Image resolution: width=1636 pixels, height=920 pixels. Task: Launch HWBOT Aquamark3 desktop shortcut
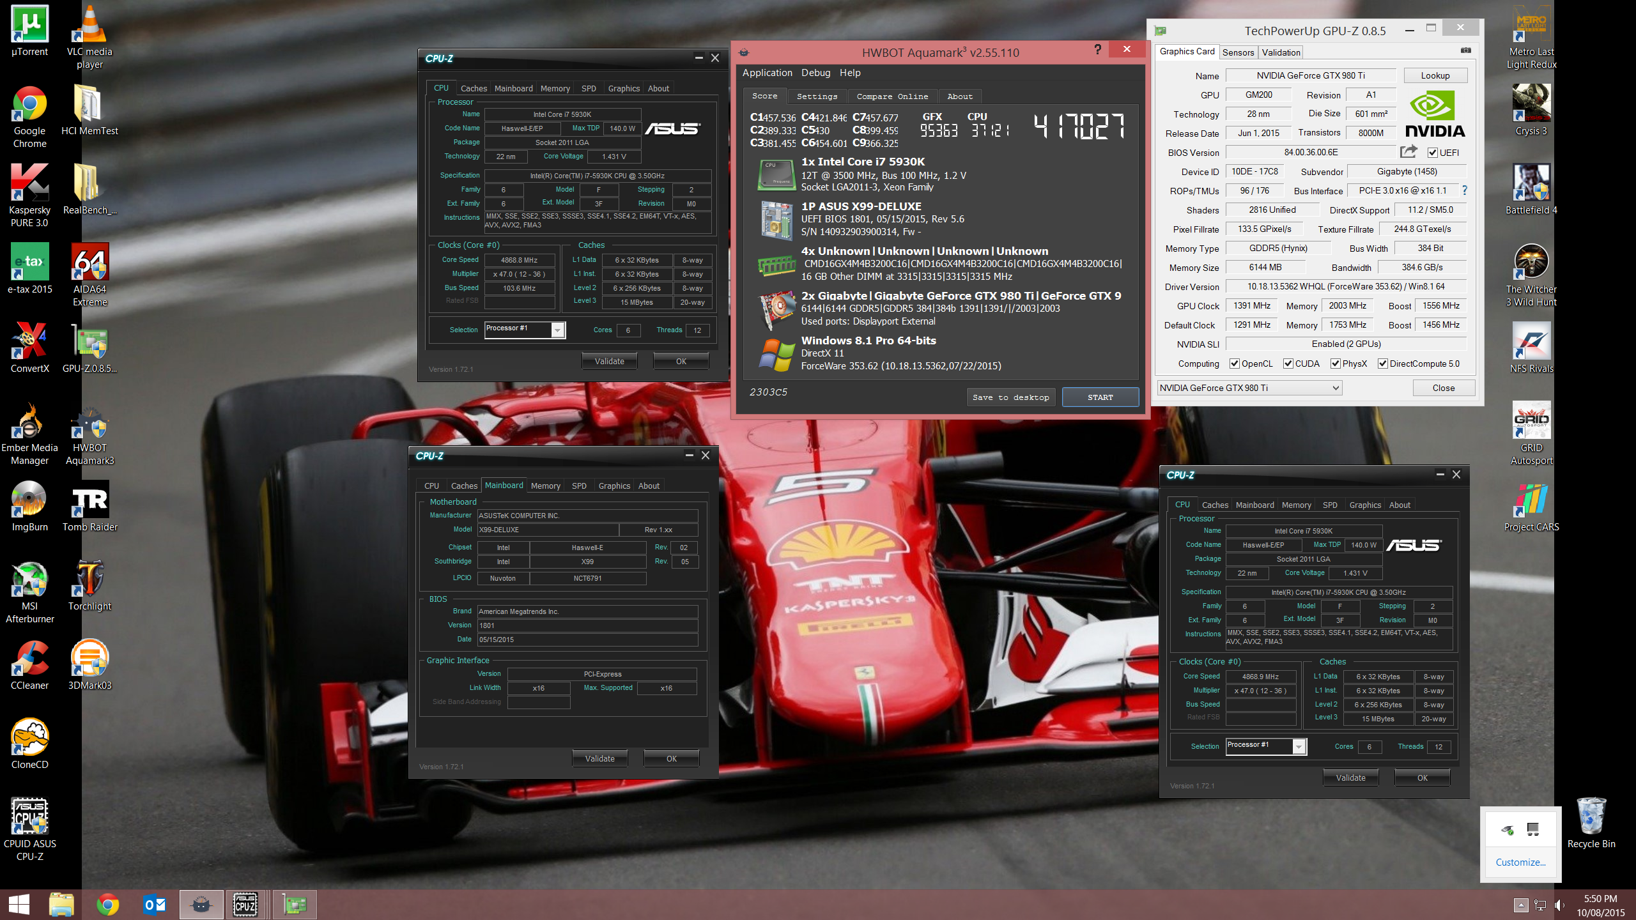click(x=89, y=433)
